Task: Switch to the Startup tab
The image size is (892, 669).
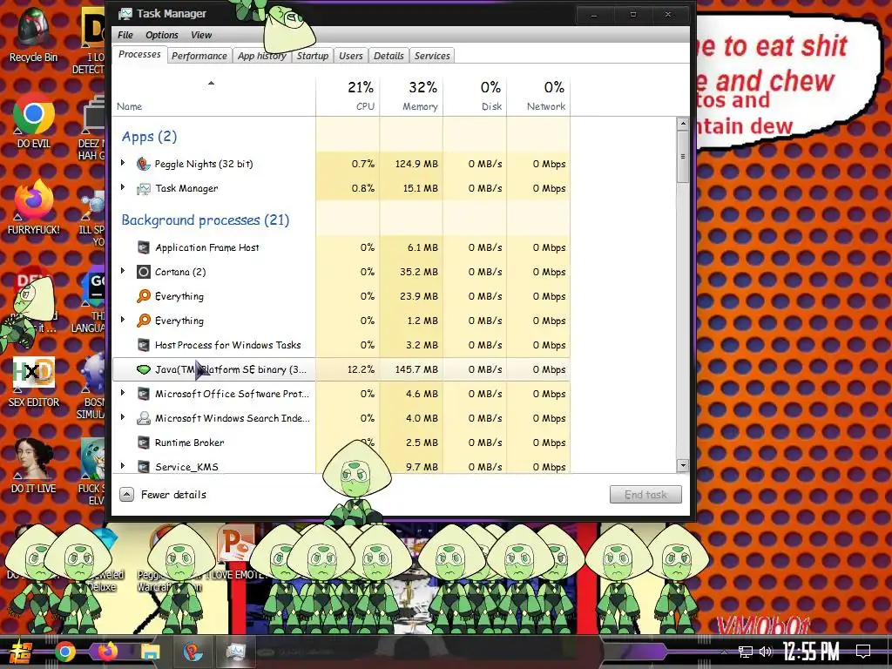Action: click(313, 56)
